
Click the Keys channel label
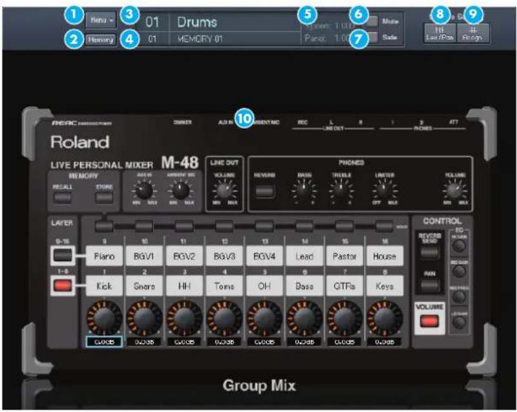(x=385, y=286)
